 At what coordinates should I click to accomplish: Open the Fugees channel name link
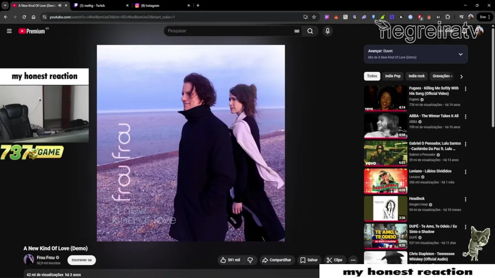(414, 99)
